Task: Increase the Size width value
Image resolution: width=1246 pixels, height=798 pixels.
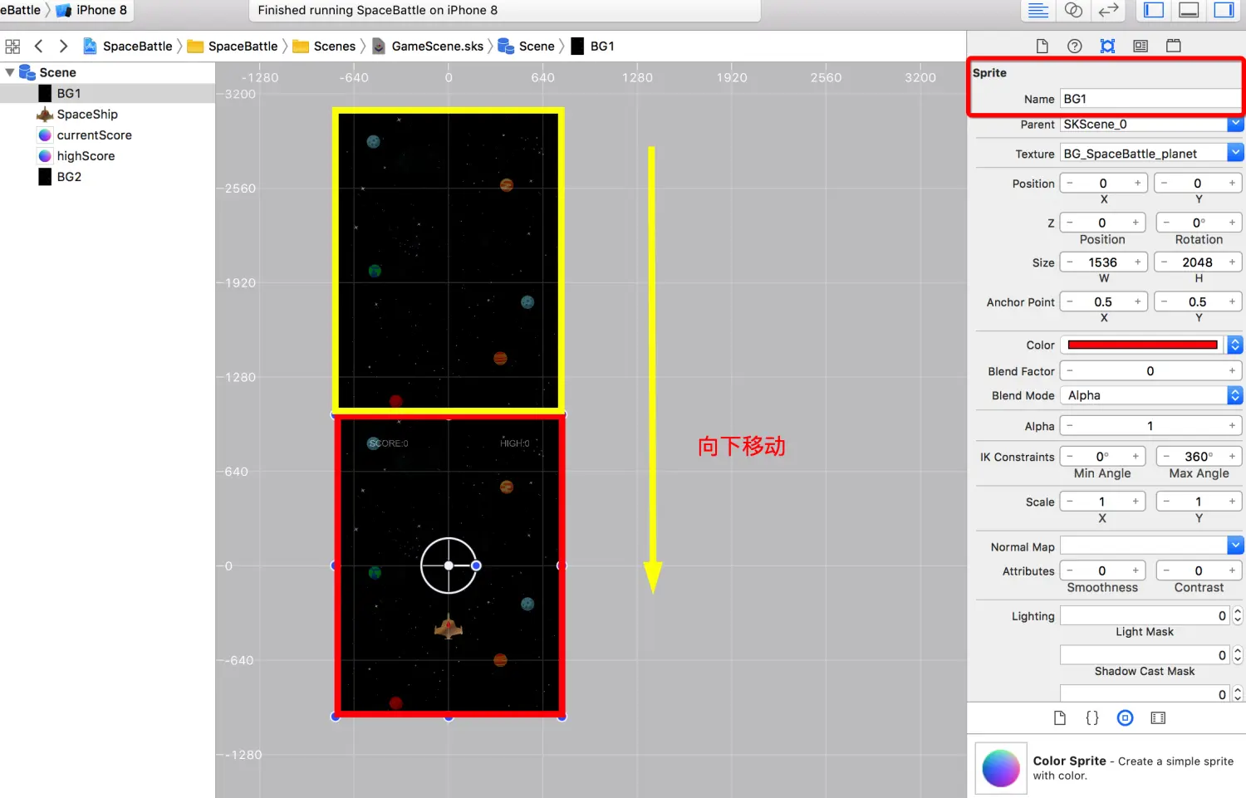Action: (1137, 262)
